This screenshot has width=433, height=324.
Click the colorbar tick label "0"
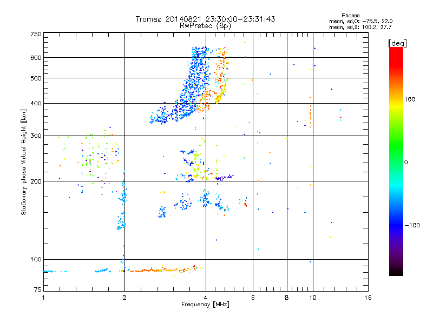(406, 163)
